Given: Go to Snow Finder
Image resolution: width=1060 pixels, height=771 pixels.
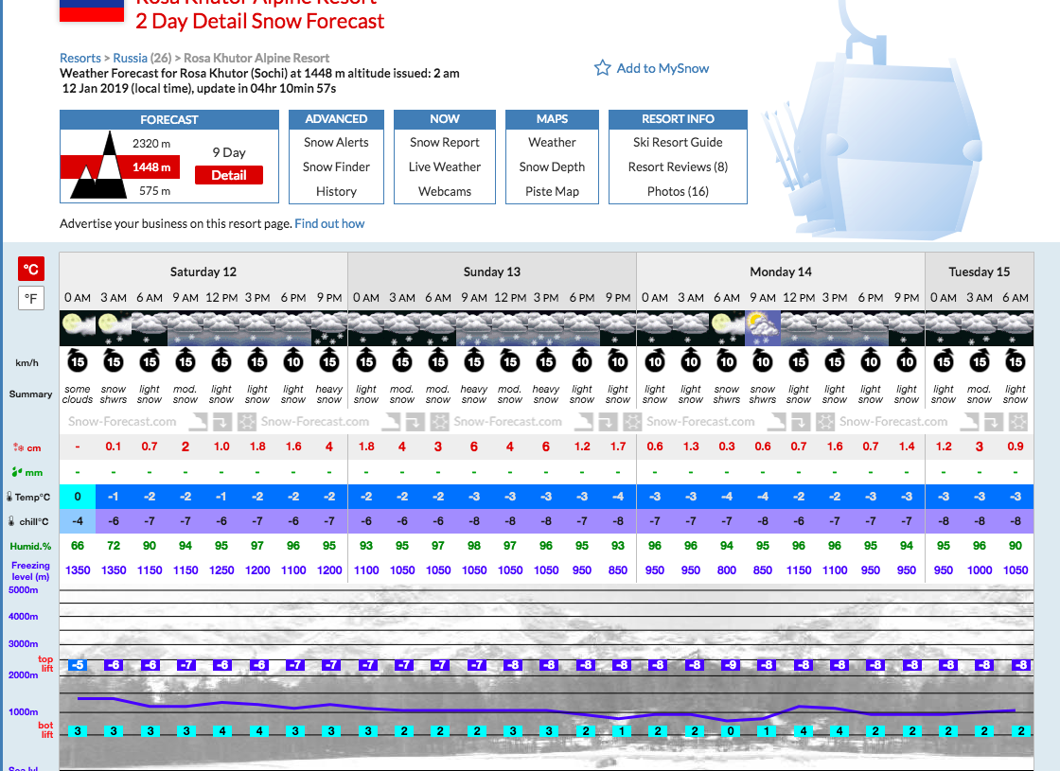Looking at the screenshot, I should 336,166.
